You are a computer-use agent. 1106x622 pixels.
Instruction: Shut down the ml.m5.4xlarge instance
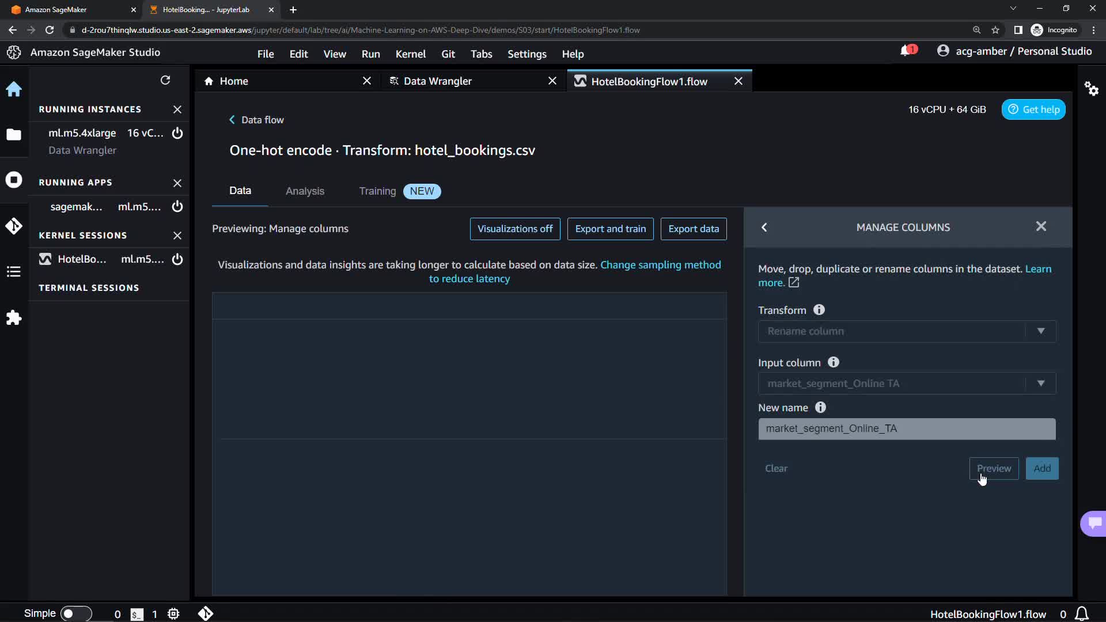coord(177,133)
